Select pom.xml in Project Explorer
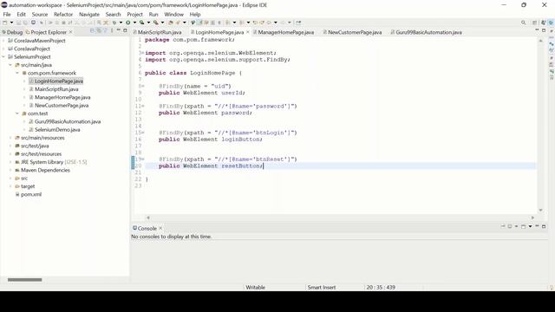Image resolution: width=555 pixels, height=312 pixels. (x=31, y=194)
